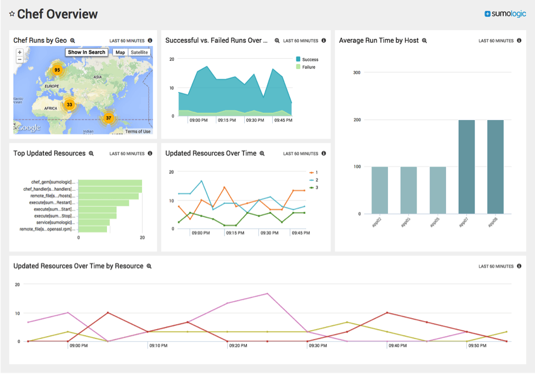Screen dimensions: 535x374
Task: Click info icon on Average Run Time by Host
Action: (x=519, y=41)
